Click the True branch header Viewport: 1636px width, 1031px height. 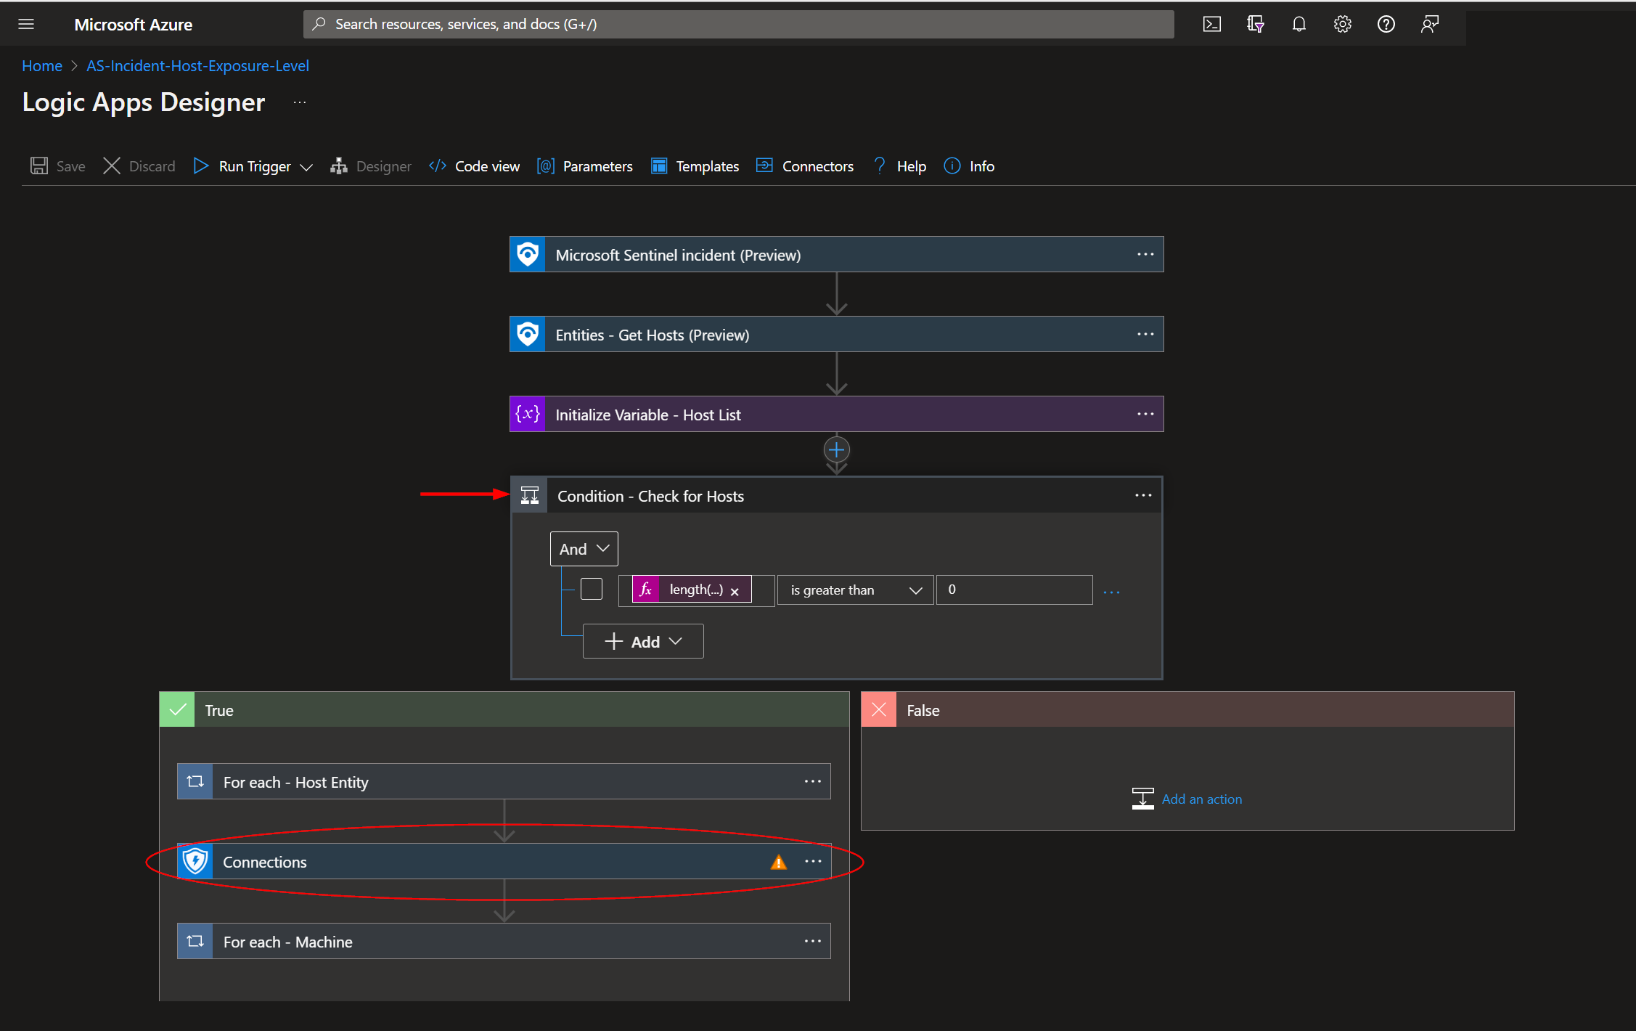504,709
